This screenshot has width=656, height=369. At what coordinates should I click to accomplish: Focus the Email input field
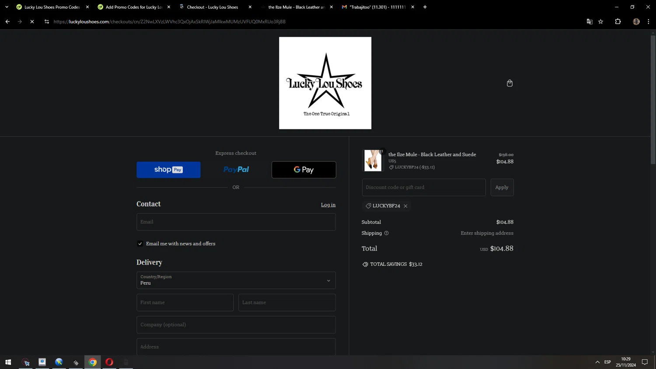pyautogui.click(x=236, y=222)
